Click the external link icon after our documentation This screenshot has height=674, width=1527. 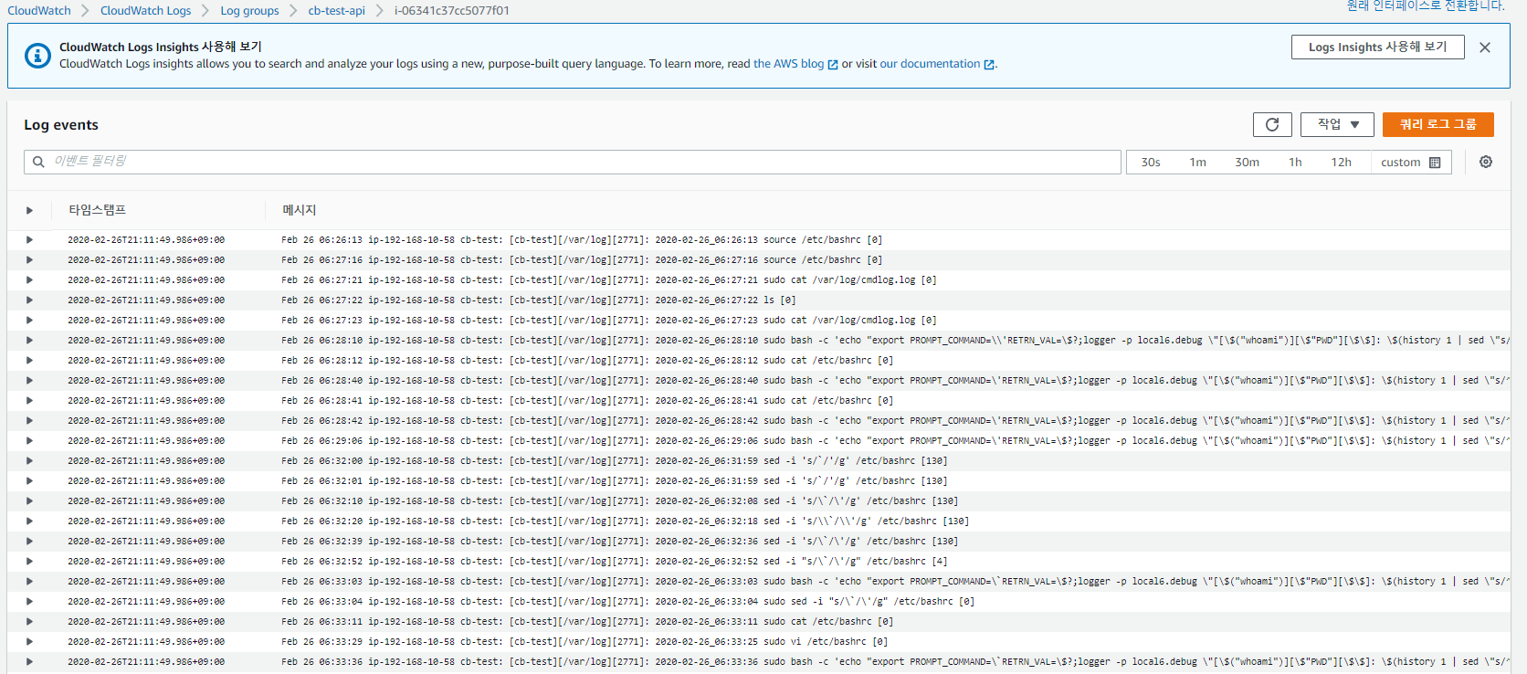click(989, 65)
